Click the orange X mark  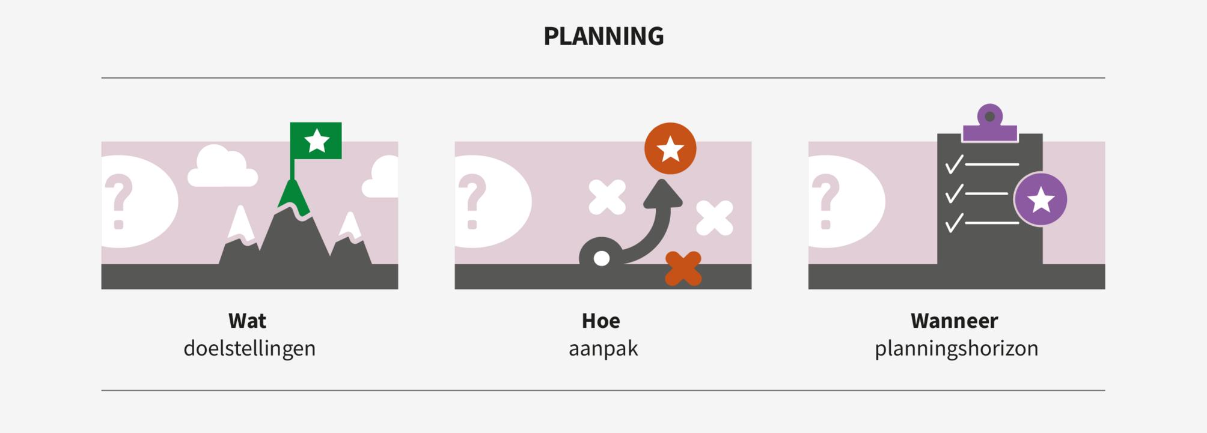point(683,268)
